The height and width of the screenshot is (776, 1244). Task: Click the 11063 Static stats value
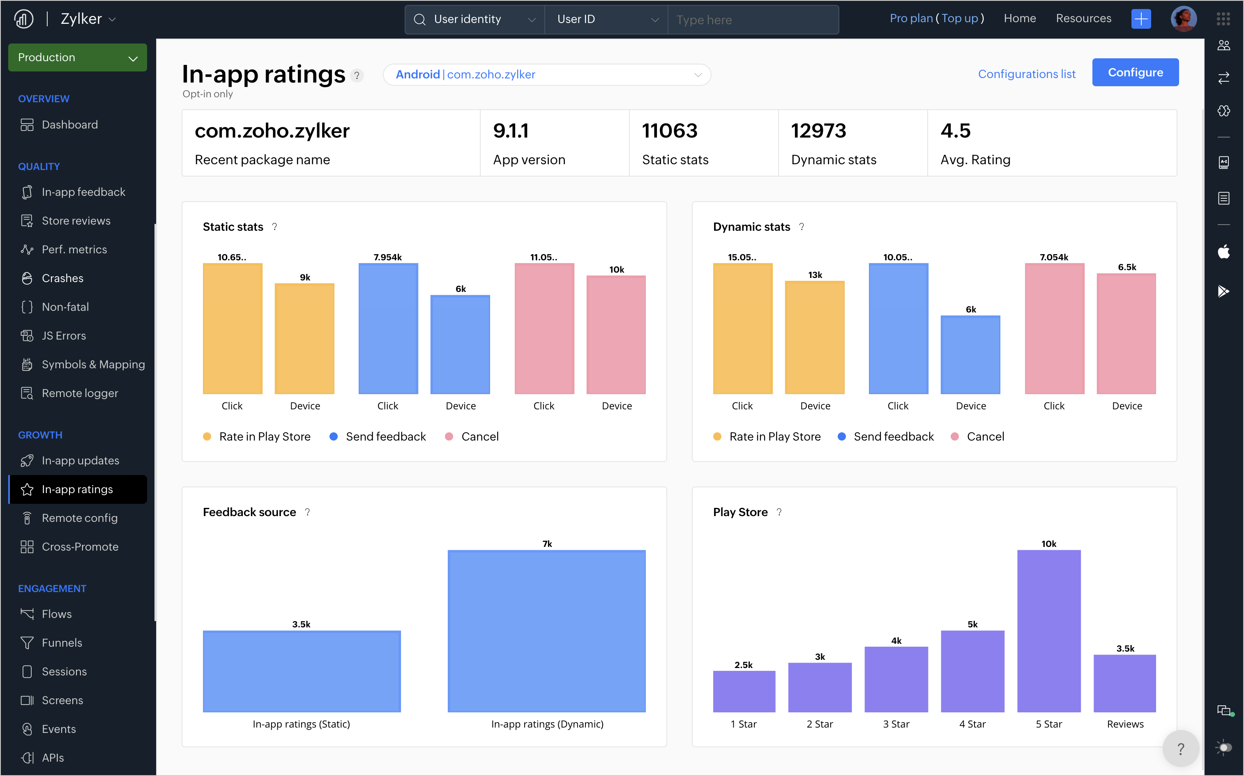[670, 131]
